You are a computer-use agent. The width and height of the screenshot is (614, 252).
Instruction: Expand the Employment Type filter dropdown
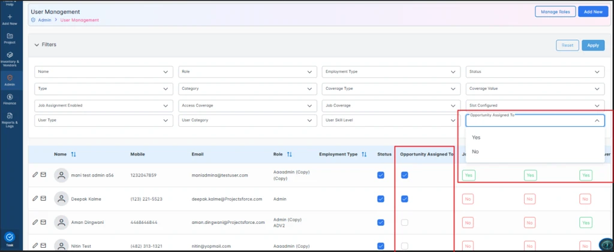[x=391, y=72]
